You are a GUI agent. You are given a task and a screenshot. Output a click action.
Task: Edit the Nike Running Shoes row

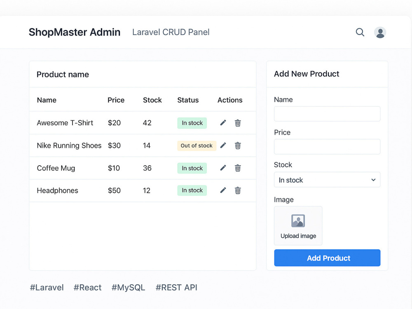click(223, 145)
